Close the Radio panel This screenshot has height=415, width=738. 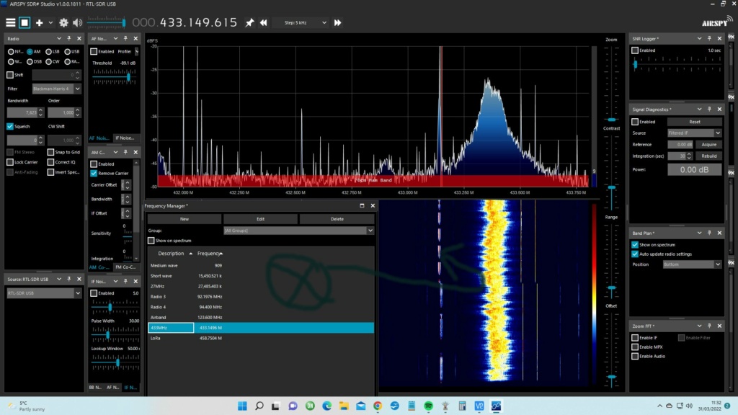pyautogui.click(x=79, y=39)
